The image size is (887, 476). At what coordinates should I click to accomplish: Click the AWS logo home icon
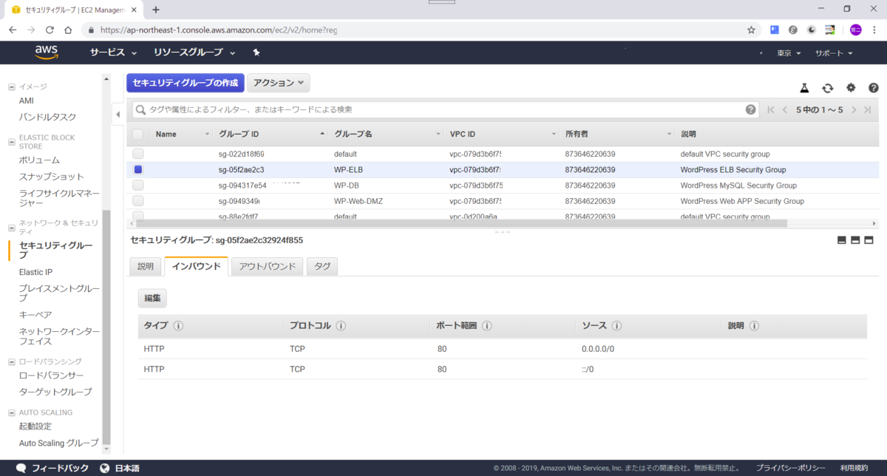click(46, 52)
